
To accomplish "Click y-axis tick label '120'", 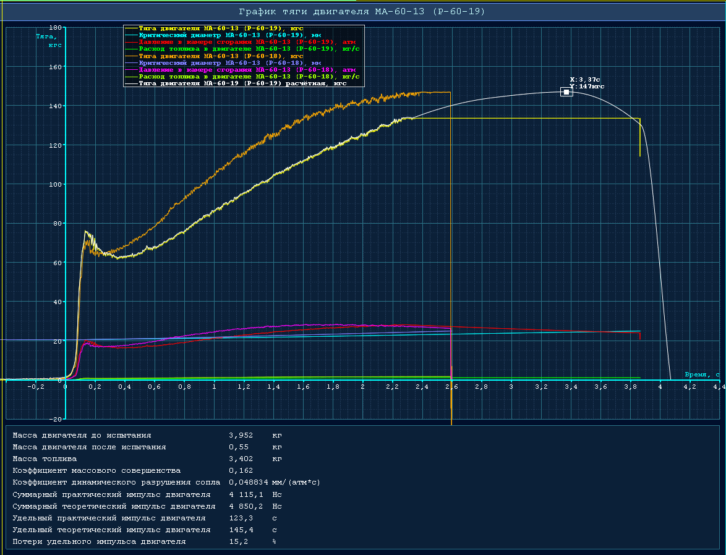I will coord(55,145).
